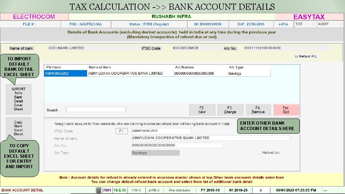This screenshot has height=194, width=345.
Task: Click the Status : FIRM (Regular) field
Action: pyautogui.click(x=149, y=24)
